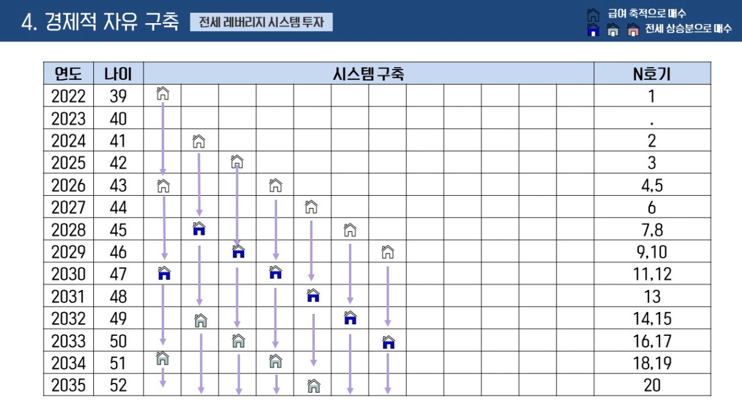Click the N호기 value 18,19
This screenshot has width=742, height=417.
tap(652, 363)
